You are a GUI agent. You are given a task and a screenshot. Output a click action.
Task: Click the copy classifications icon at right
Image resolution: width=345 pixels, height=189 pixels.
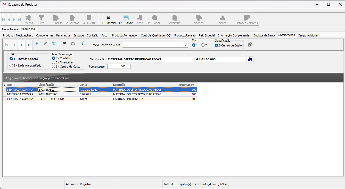(250, 45)
